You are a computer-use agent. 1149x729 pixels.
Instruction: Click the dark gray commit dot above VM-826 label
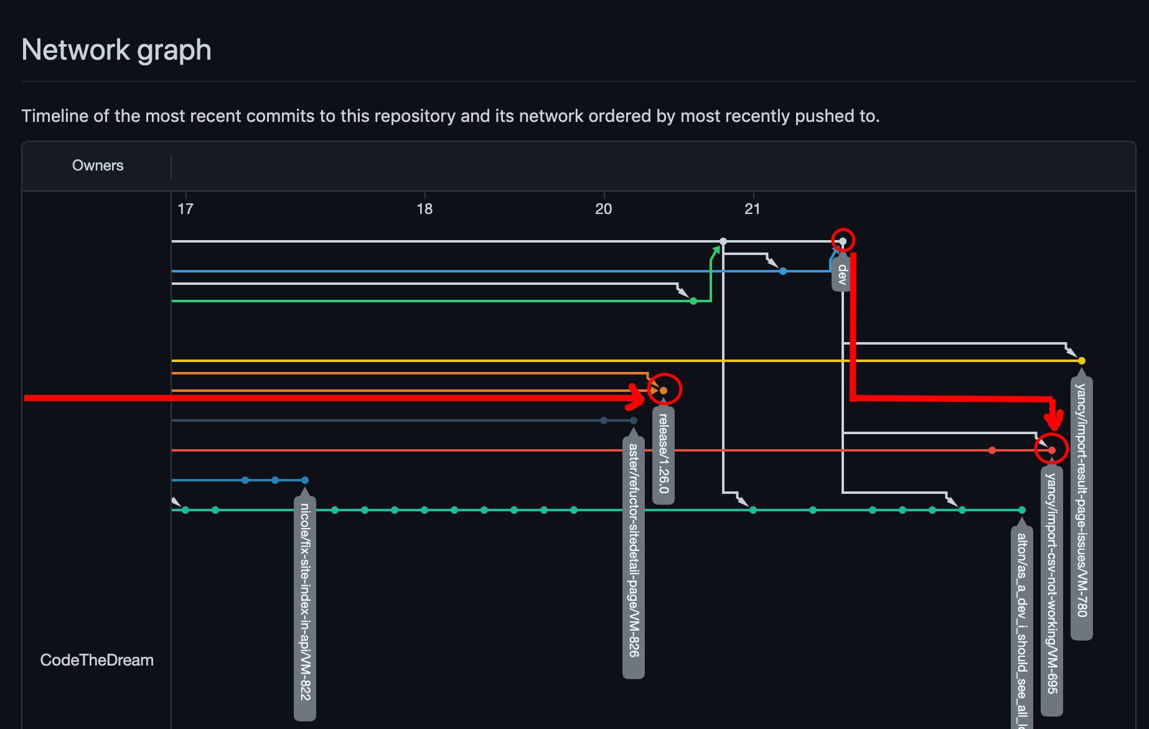click(634, 420)
